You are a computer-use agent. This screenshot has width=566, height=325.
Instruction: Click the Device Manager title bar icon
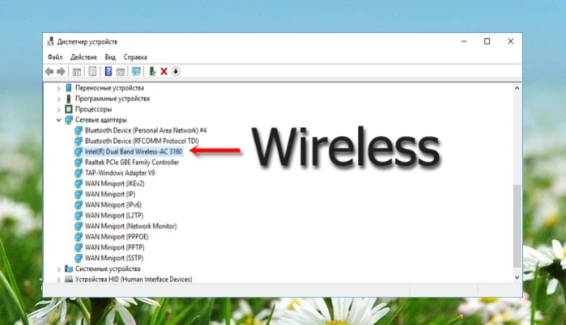[x=50, y=41]
